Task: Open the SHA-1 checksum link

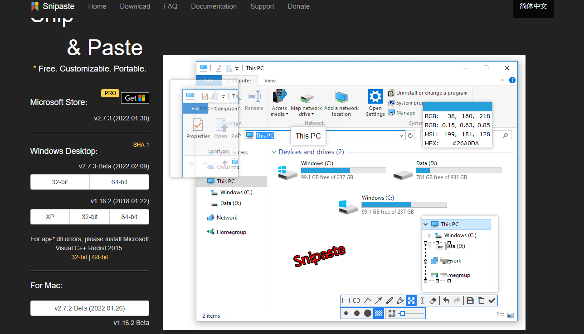Action: click(141, 145)
